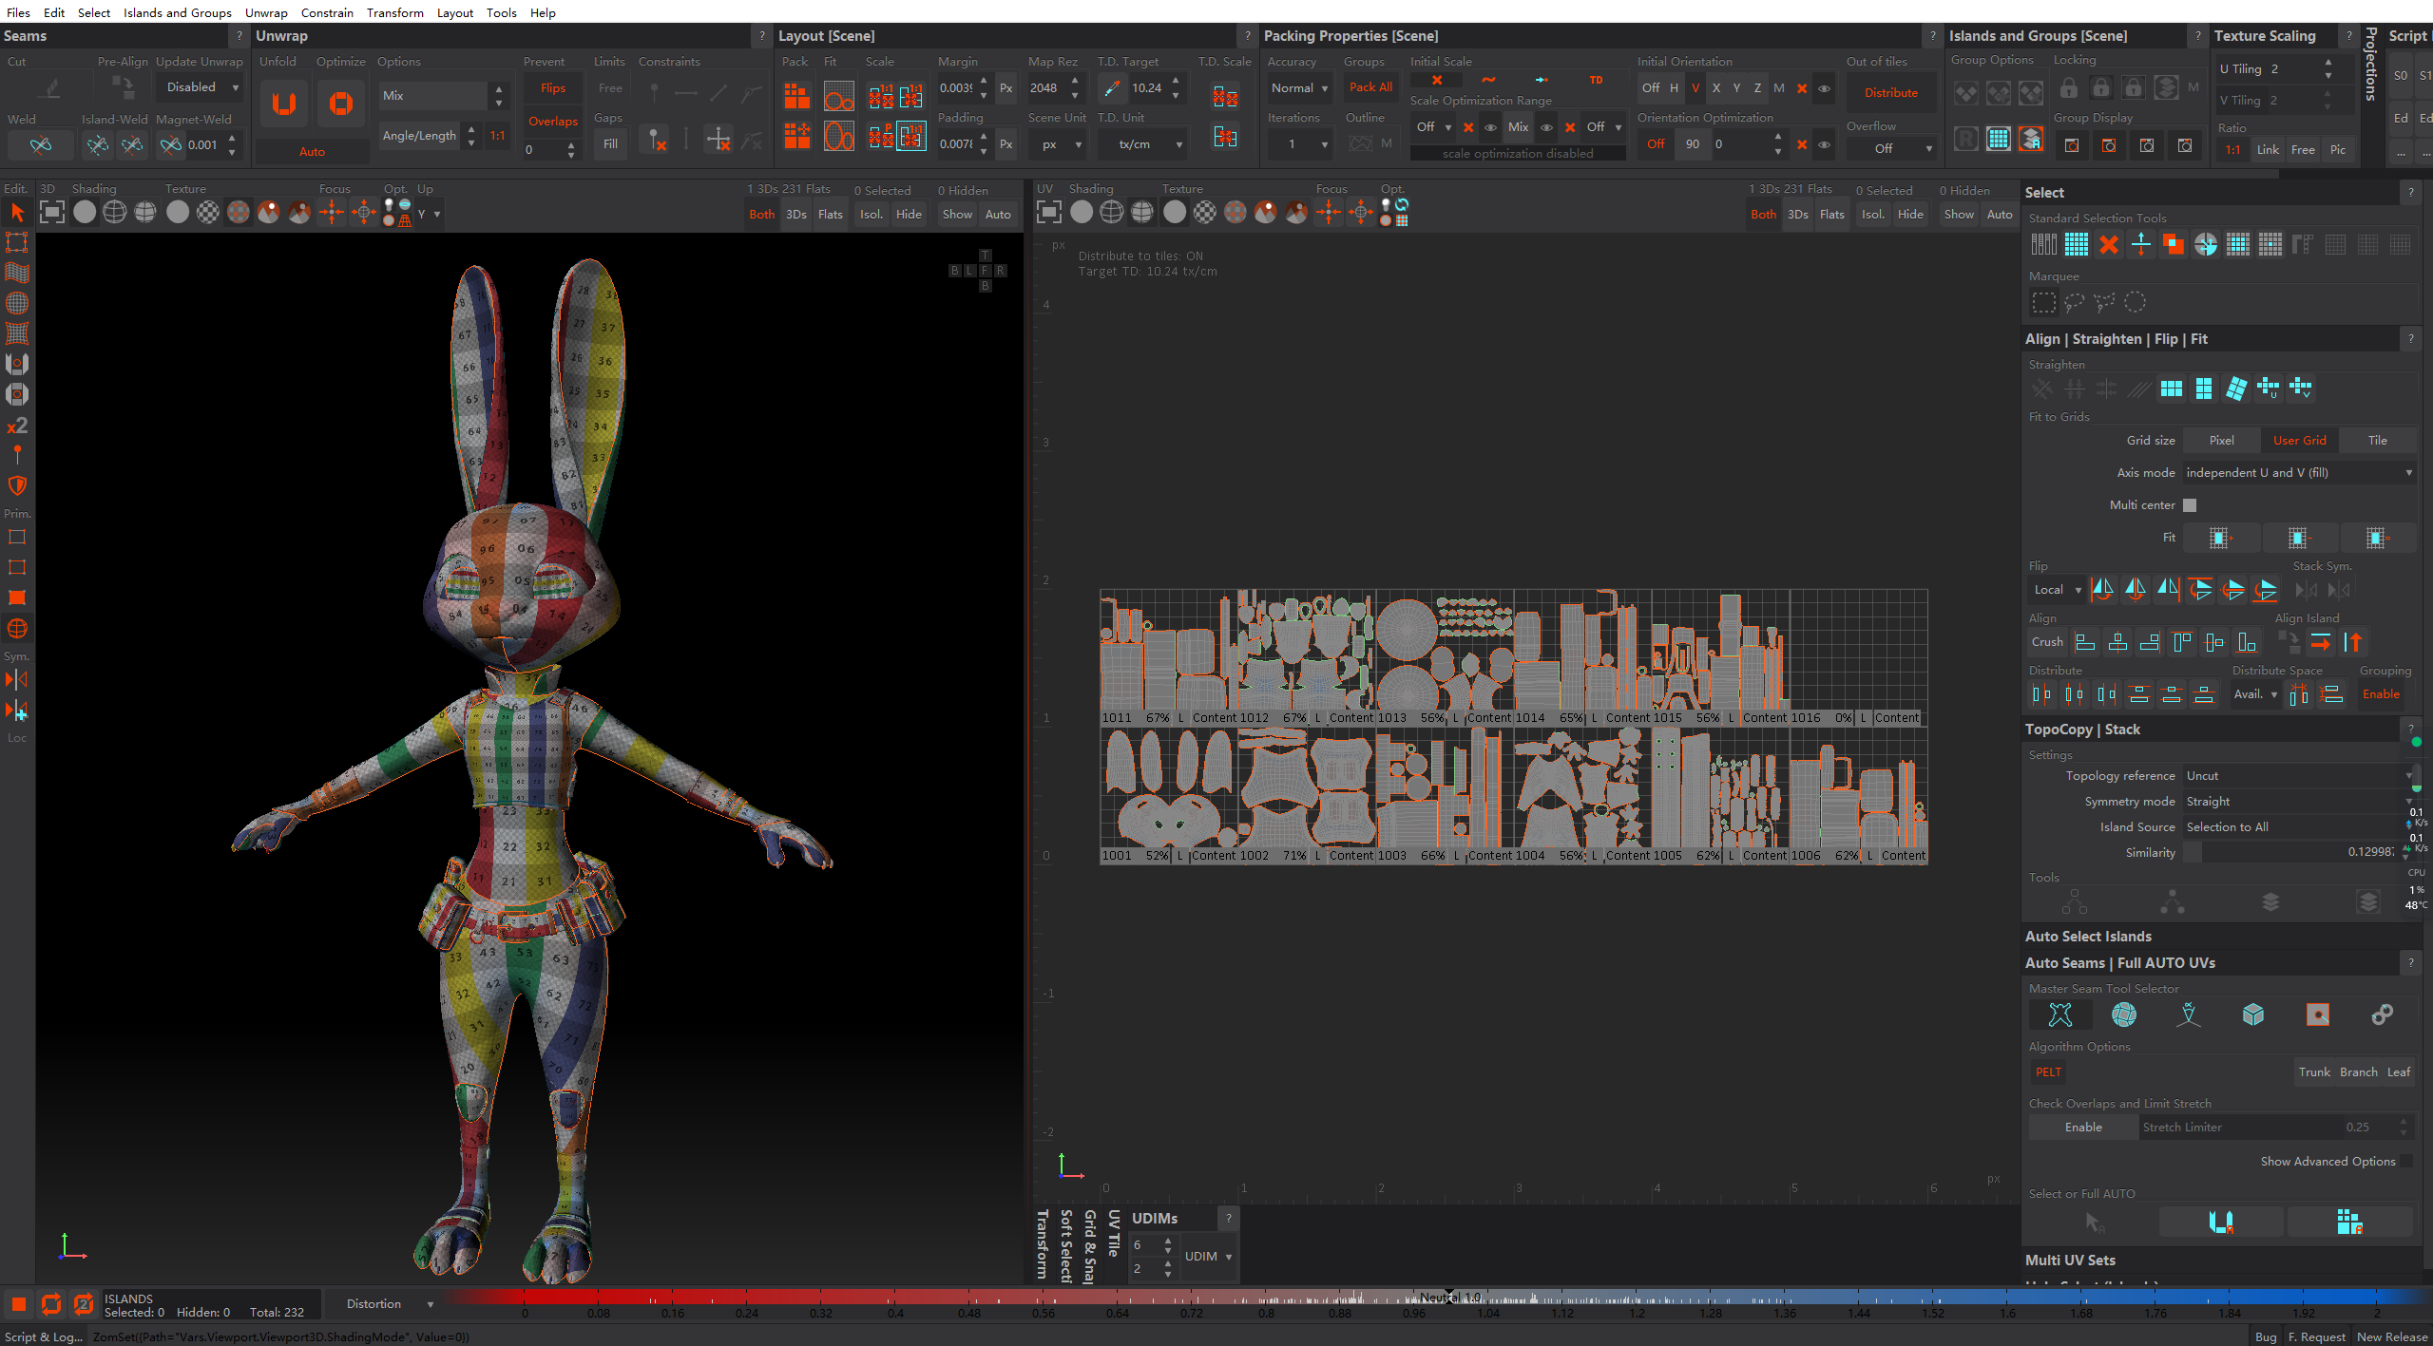Toggle the Multi center checkbox
2433x1346 pixels.
(x=2190, y=505)
